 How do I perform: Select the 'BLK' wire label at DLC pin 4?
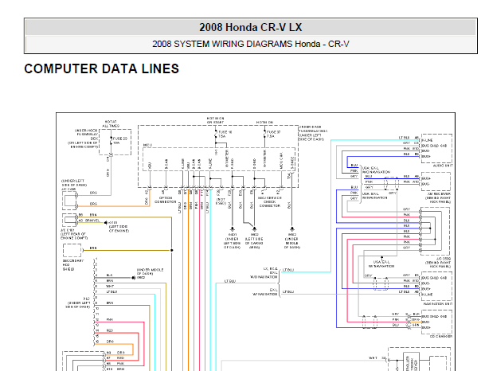coord(110,275)
